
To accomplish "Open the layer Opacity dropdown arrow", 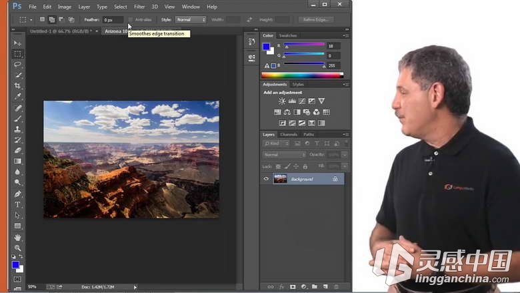I will click(345, 155).
